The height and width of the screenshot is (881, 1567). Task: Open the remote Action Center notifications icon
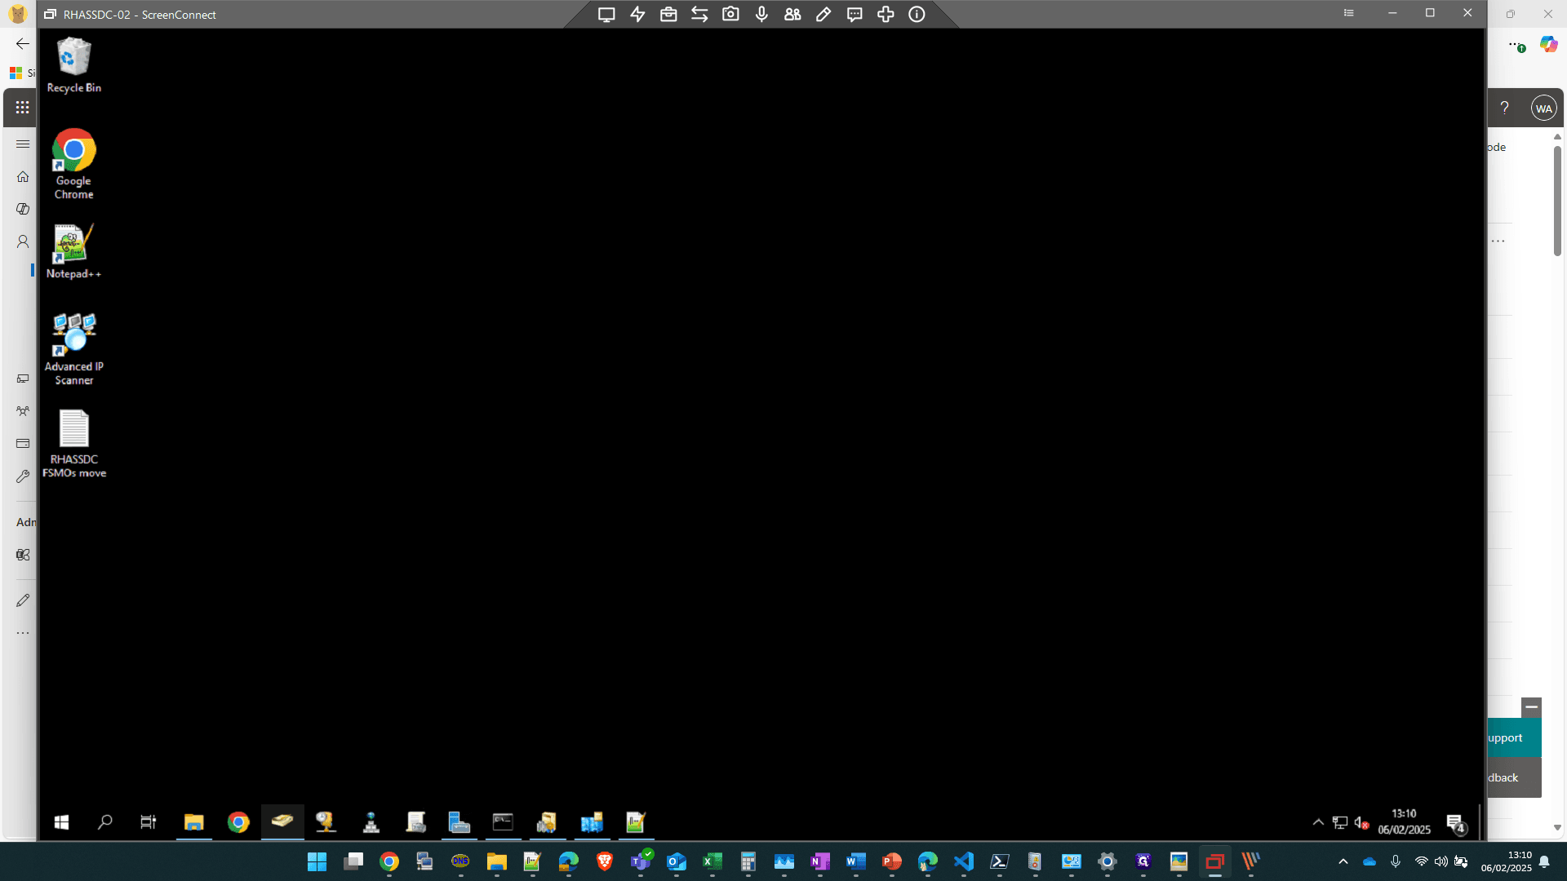point(1456,824)
